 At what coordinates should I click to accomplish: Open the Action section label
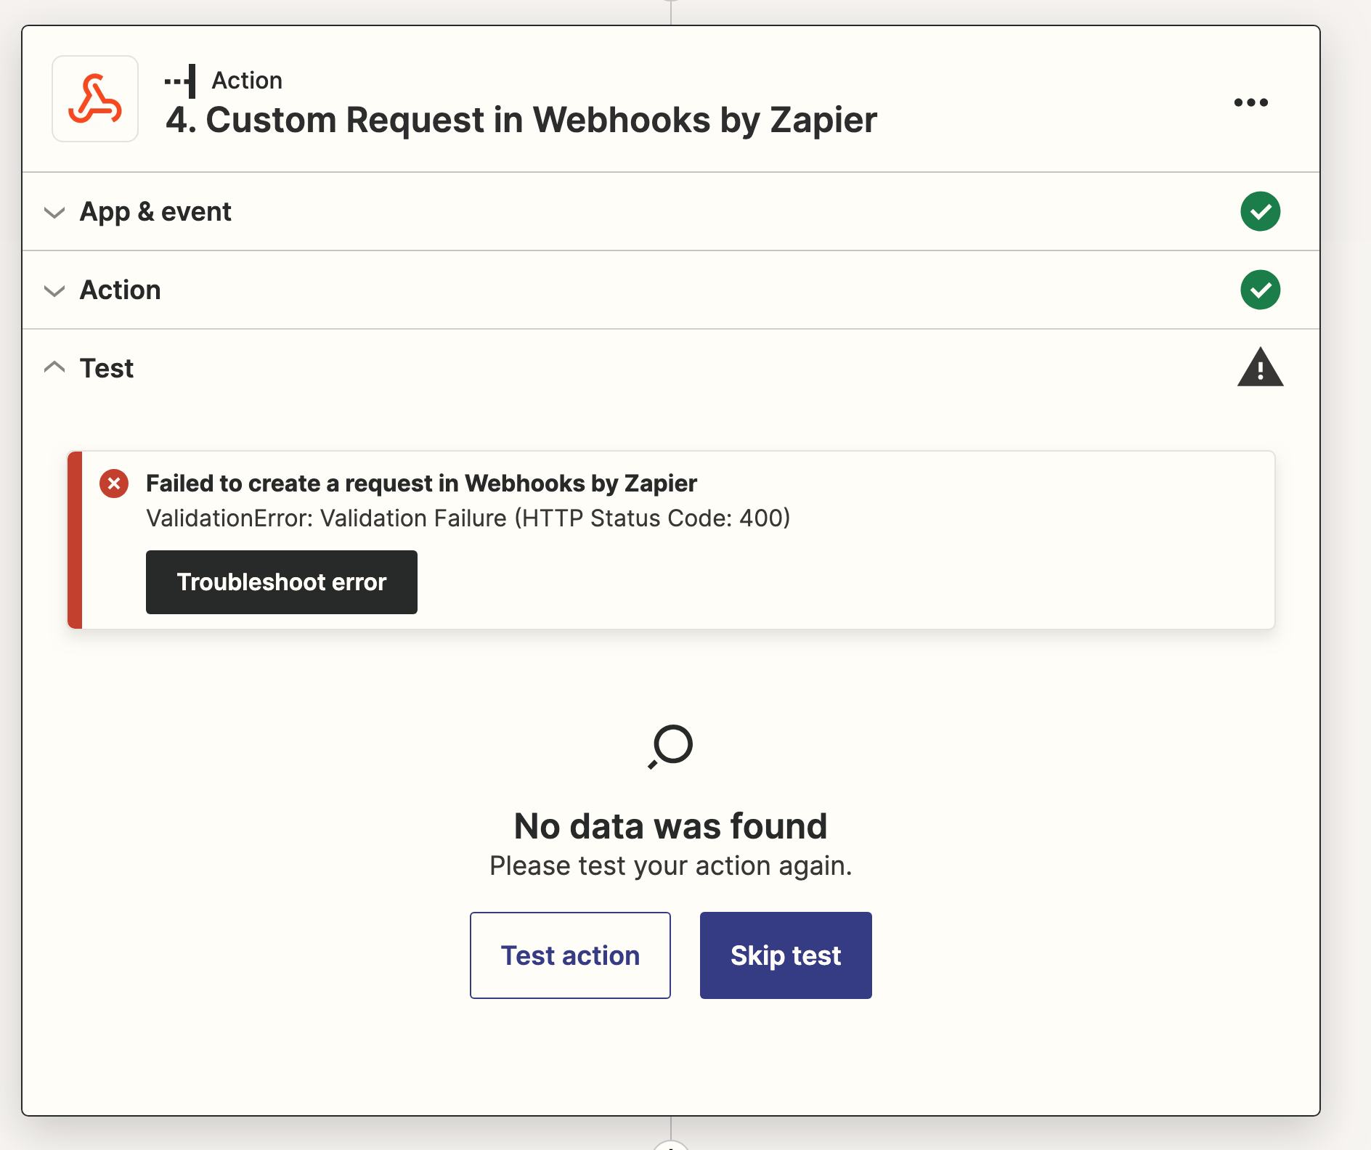point(121,290)
